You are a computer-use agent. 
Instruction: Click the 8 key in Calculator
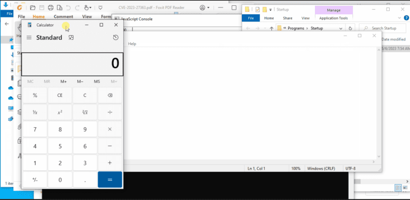[60, 129]
